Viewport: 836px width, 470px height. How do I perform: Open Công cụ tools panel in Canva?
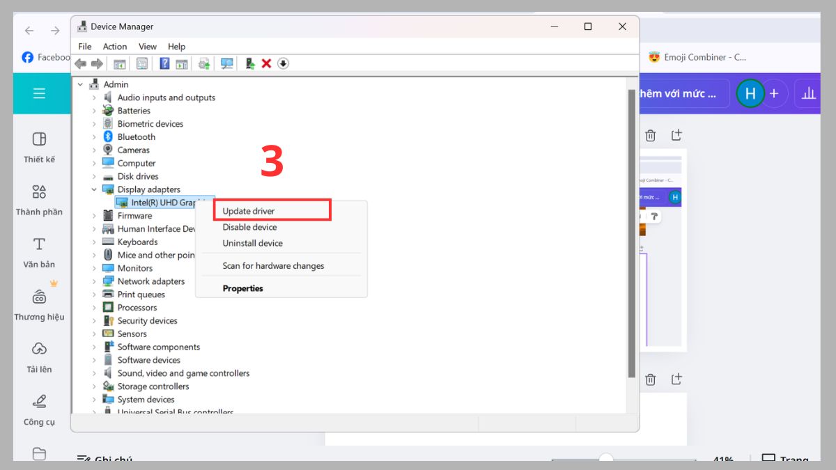(x=39, y=409)
